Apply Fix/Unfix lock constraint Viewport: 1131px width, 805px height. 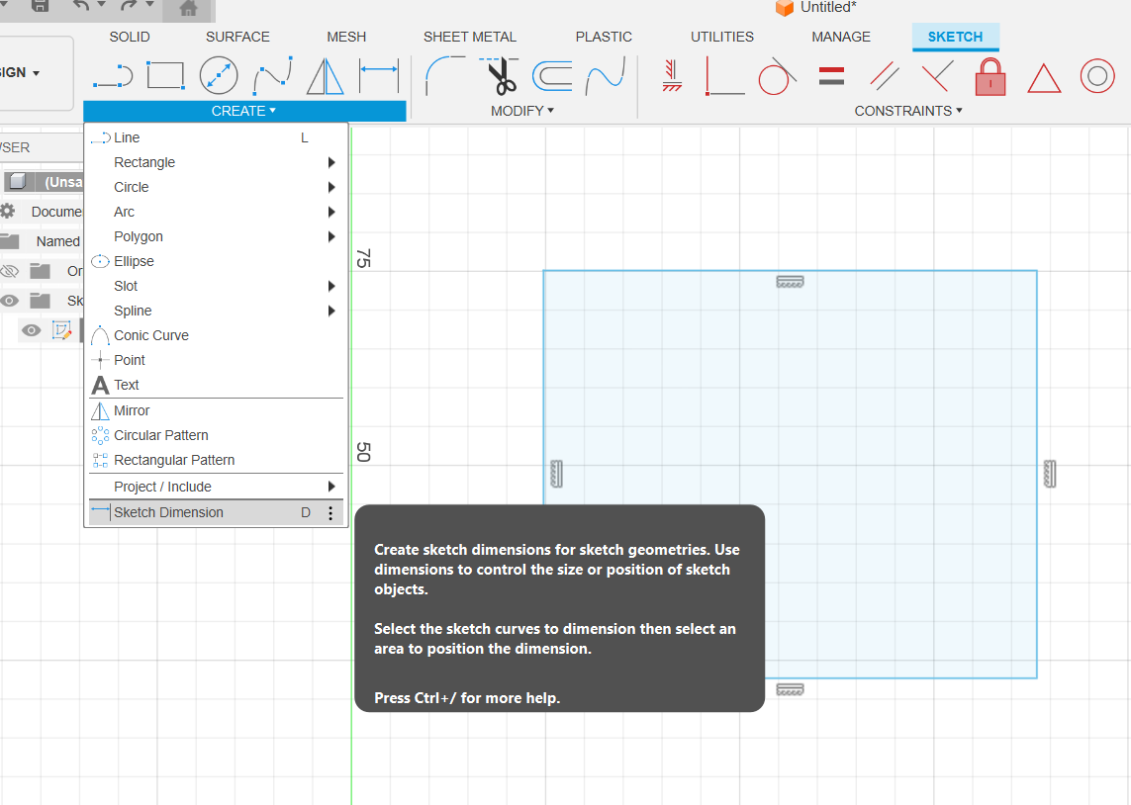[990, 76]
